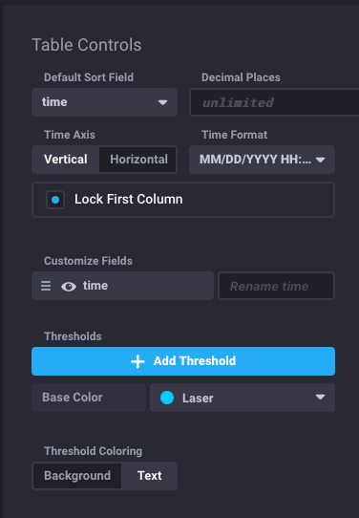Open the Default Sort Field time dropdown
This screenshot has height=518, width=359.
tap(105, 102)
